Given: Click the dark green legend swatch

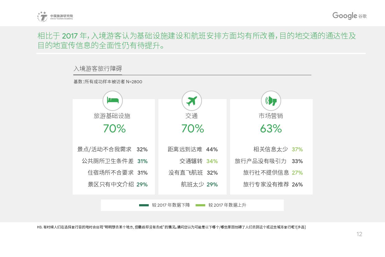Looking at the screenshot, I should click(144, 205).
